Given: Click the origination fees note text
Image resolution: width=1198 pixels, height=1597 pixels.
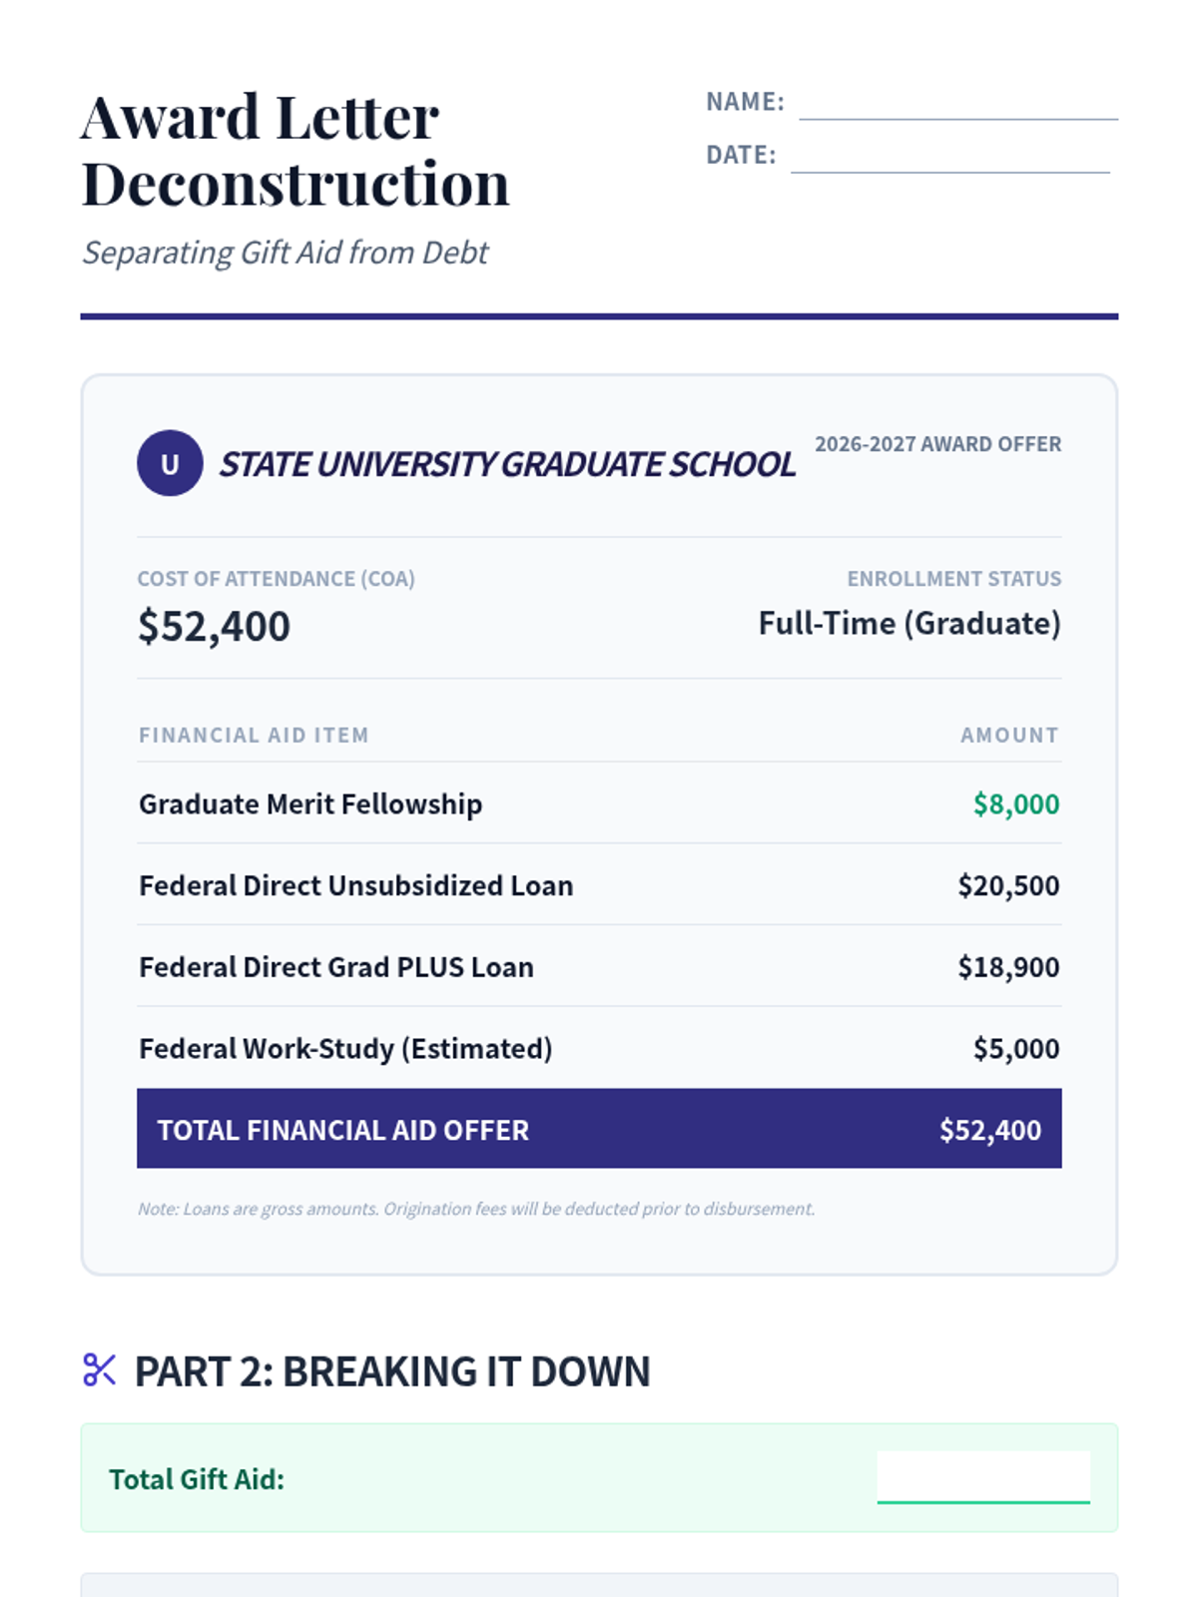Looking at the screenshot, I should click(476, 1209).
